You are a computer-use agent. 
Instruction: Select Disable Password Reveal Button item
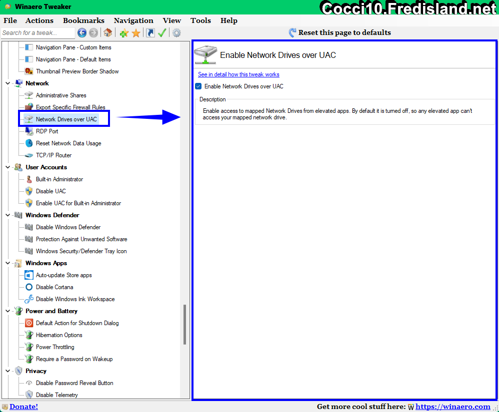74,383
